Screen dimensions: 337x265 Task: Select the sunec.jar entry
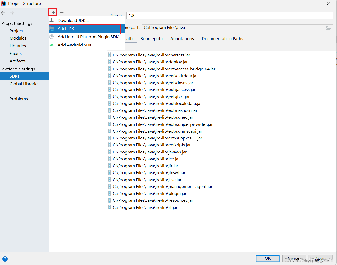click(153, 117)
